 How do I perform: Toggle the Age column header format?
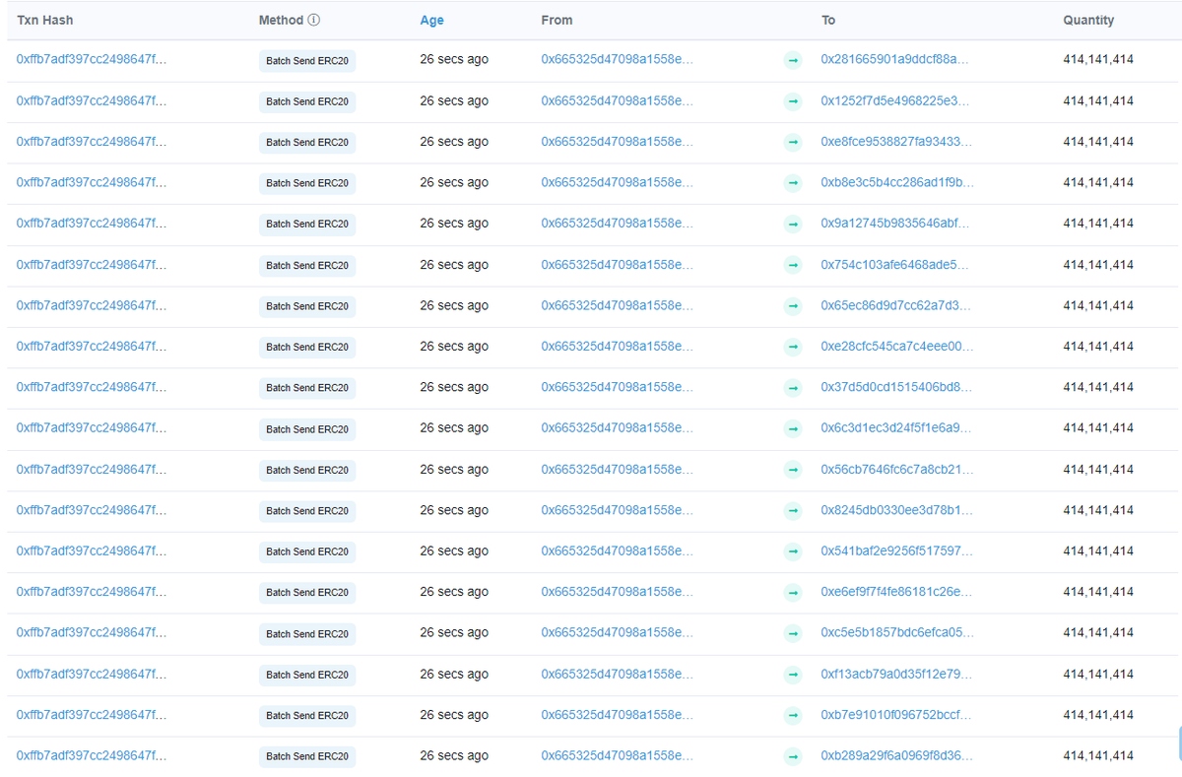click(431, 21)
